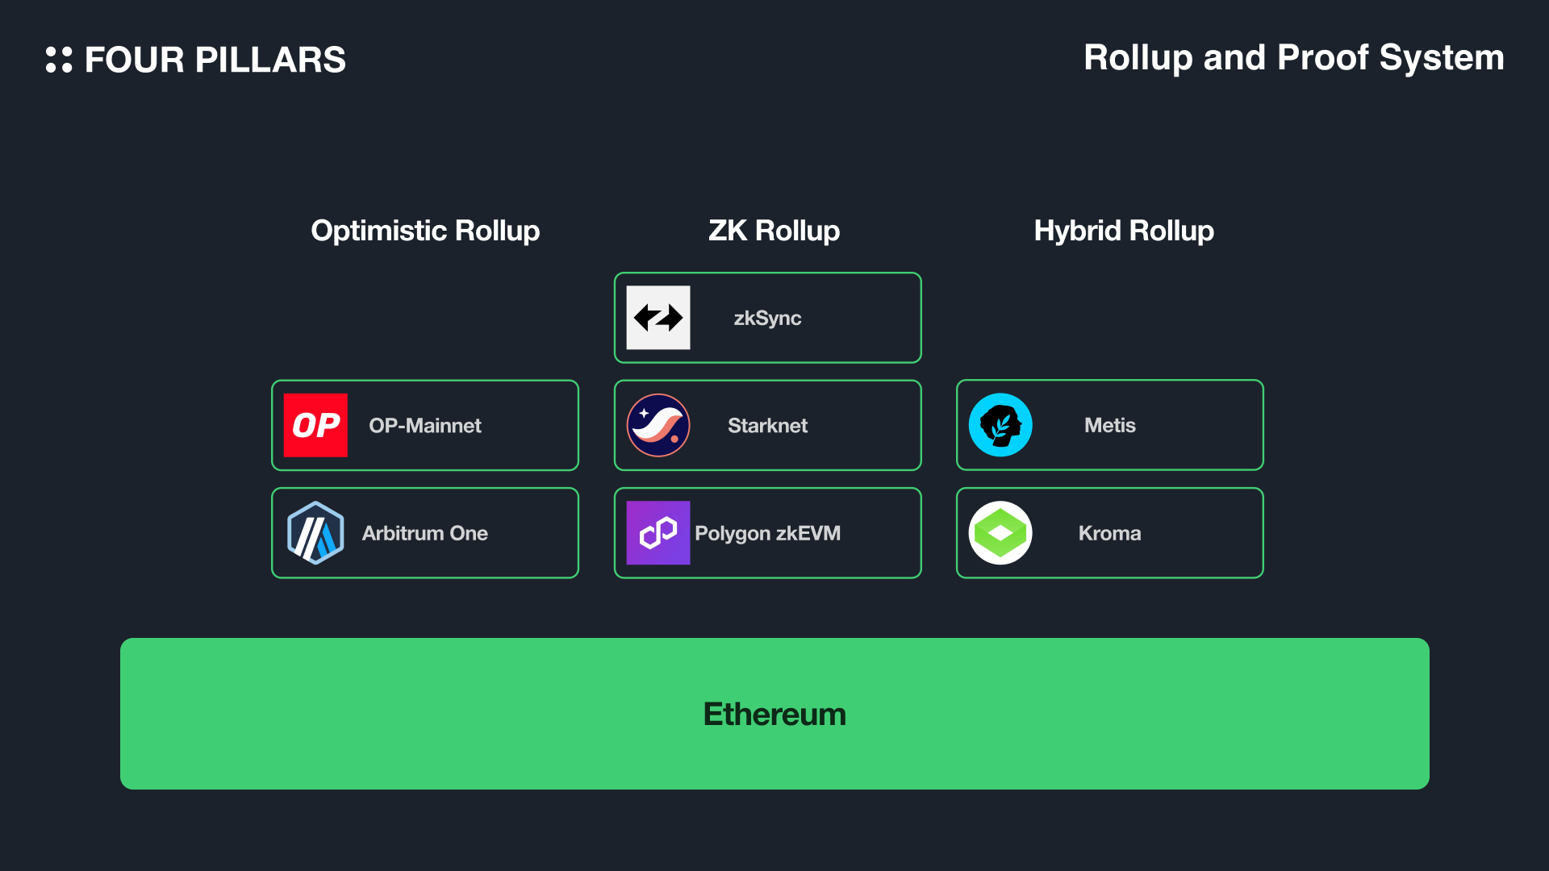Viewport: 1549px width, 871px height.
Task: Click the Rollup and Proof System title
Action: (1293, 58)
